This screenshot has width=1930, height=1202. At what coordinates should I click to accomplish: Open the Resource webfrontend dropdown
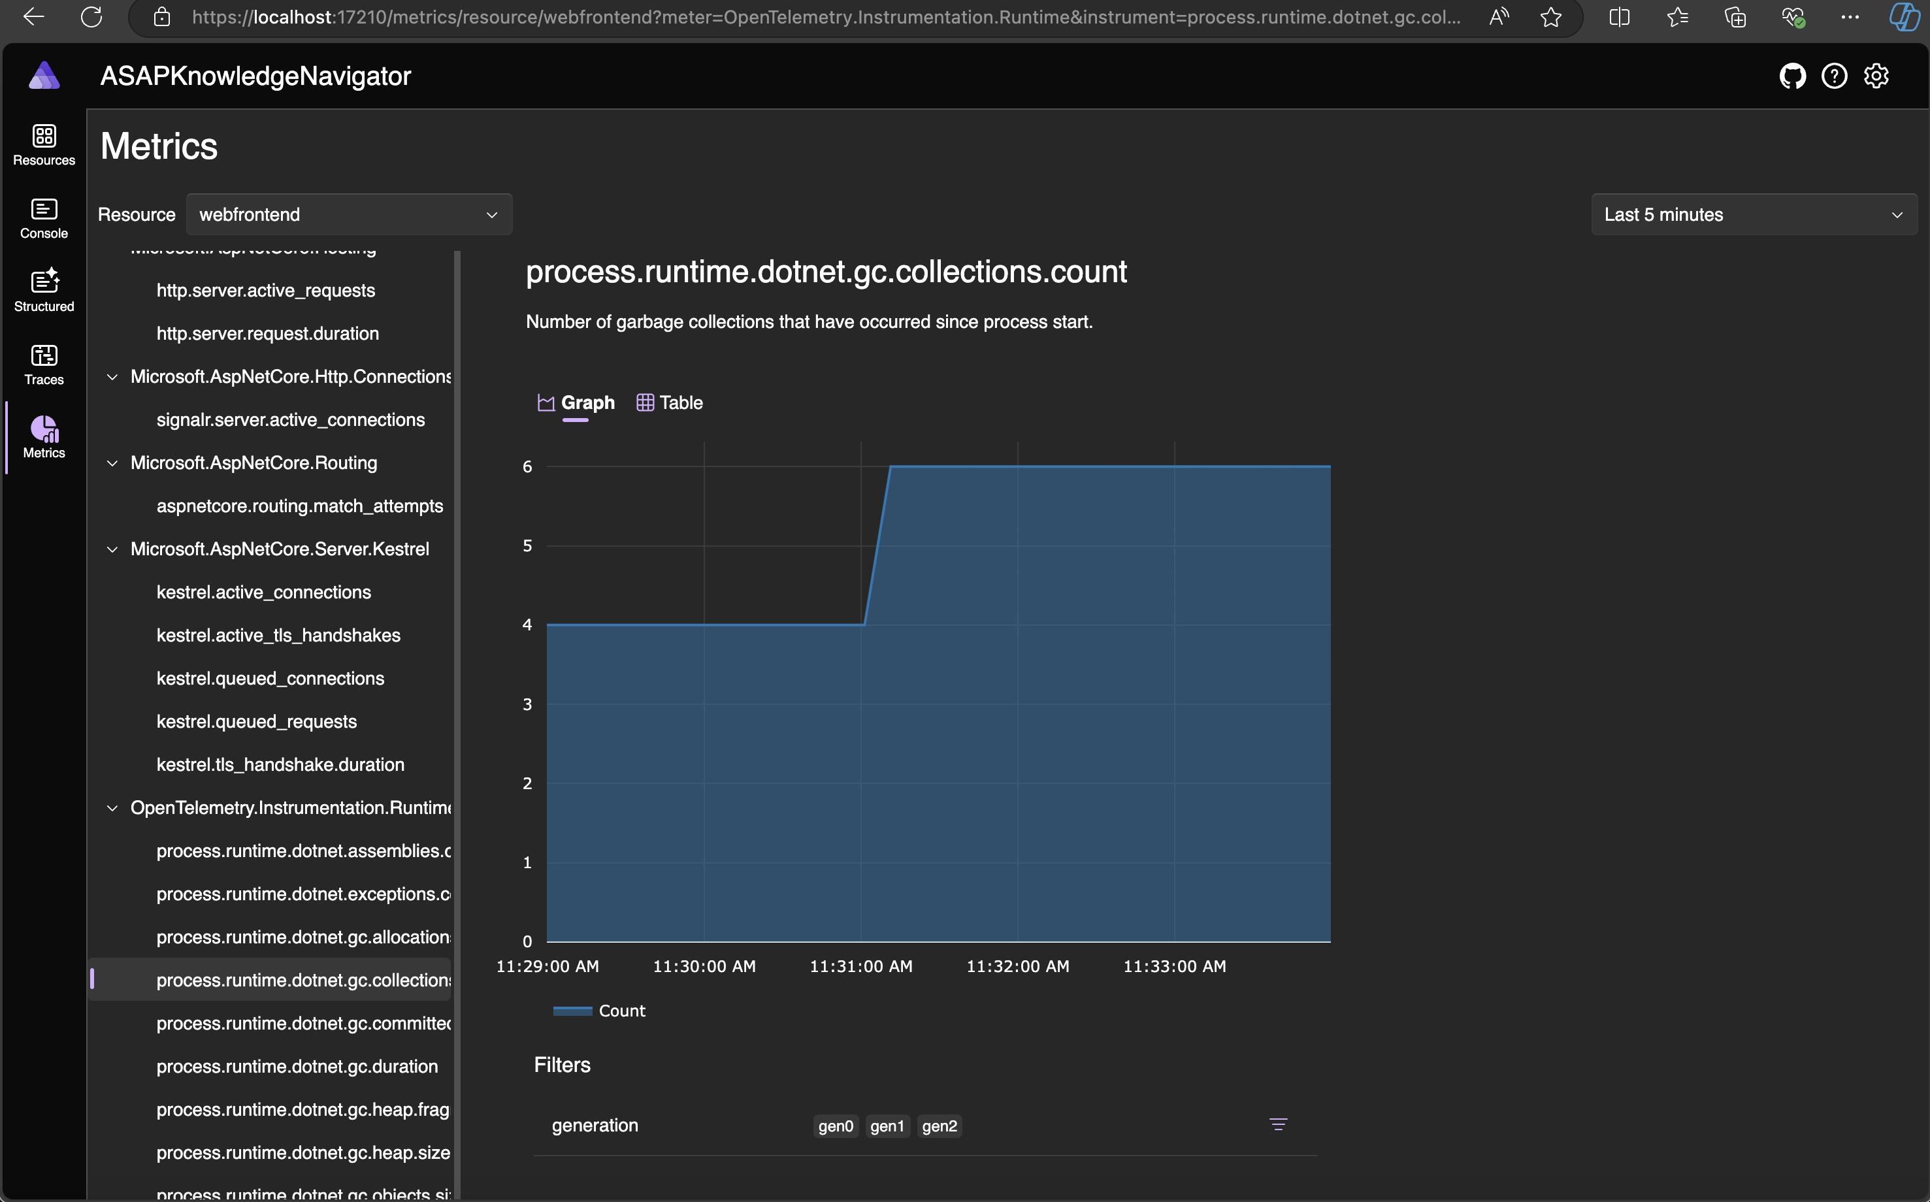point(348,215)
